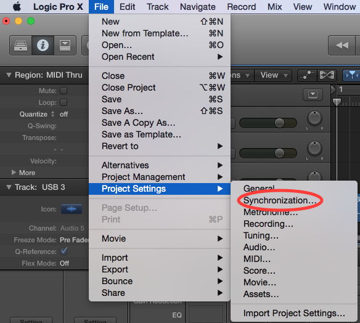Open the View dropdown menu
The width and height of the screenshot is (360, 323).
[273, 75]
